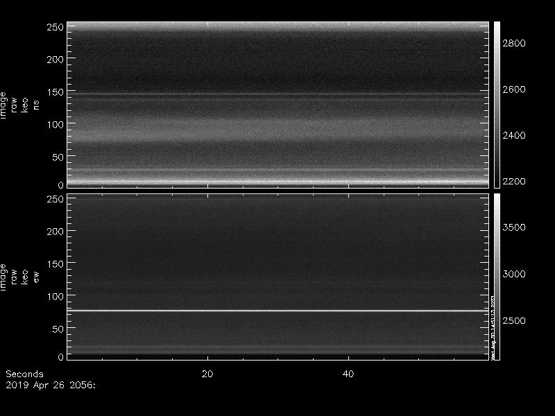
Task: Click the '3000' colorbar value
Action: (514, 274)
